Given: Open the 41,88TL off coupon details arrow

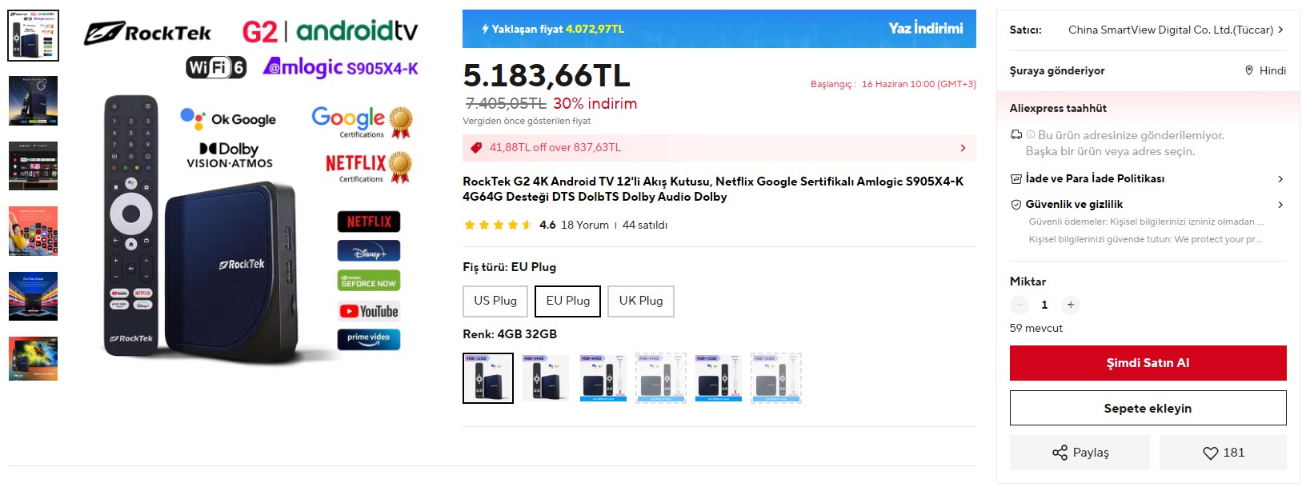Looking at the screenshot, I should [x=963, y=148].
